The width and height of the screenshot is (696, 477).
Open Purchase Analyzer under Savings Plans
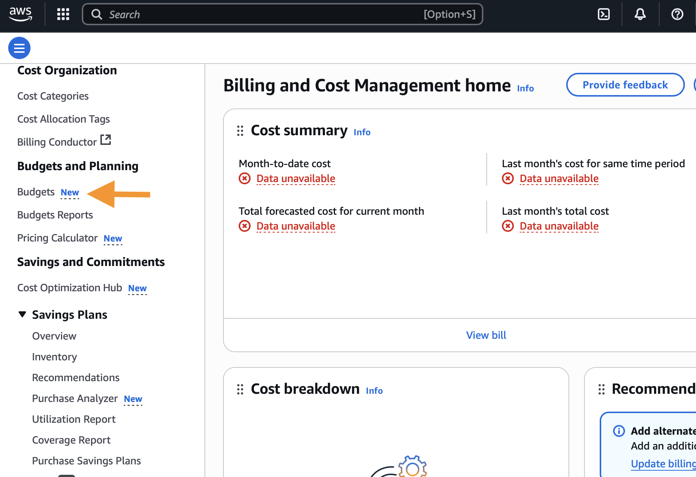[x=75, y=399]
